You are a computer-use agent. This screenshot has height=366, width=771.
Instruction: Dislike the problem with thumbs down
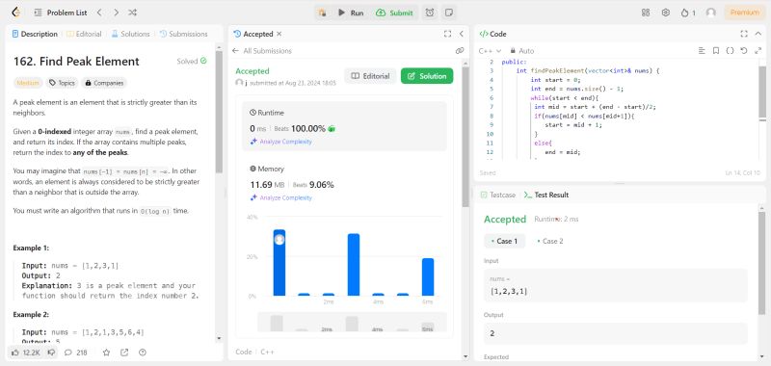click(51, 353)
